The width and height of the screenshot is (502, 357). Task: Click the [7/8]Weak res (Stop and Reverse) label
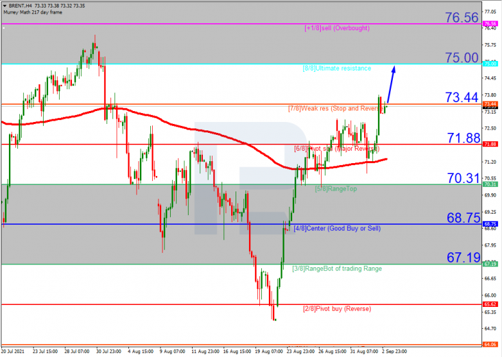(336, 109)
